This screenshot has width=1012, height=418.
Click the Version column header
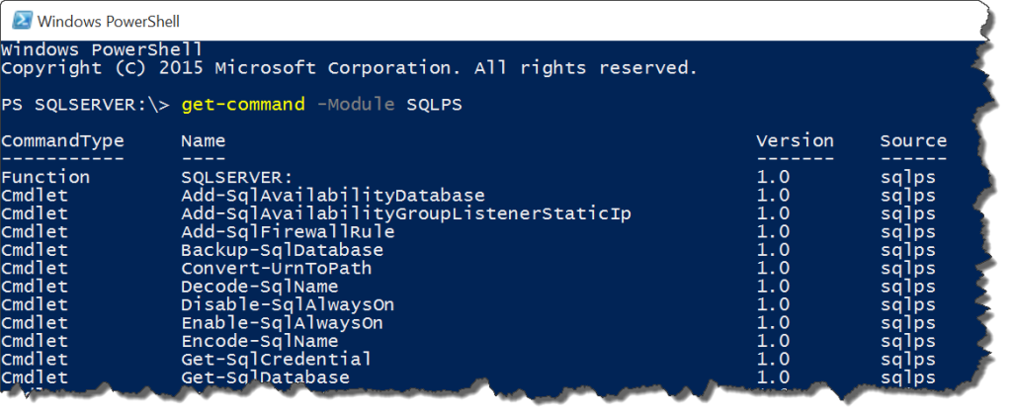pos(796,140)
